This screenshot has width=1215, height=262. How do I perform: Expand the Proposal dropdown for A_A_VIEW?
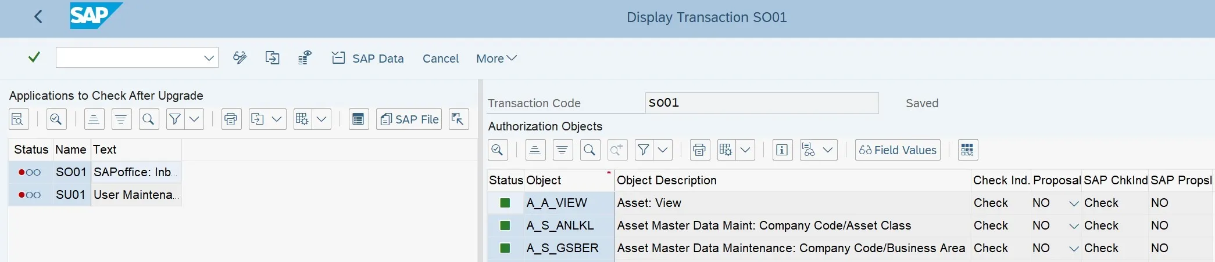click(1074, 203)
